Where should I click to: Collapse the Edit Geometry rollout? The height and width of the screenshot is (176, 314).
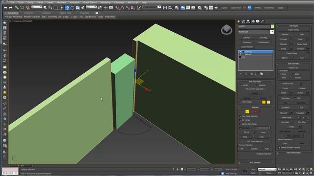(x=293, y=64)
